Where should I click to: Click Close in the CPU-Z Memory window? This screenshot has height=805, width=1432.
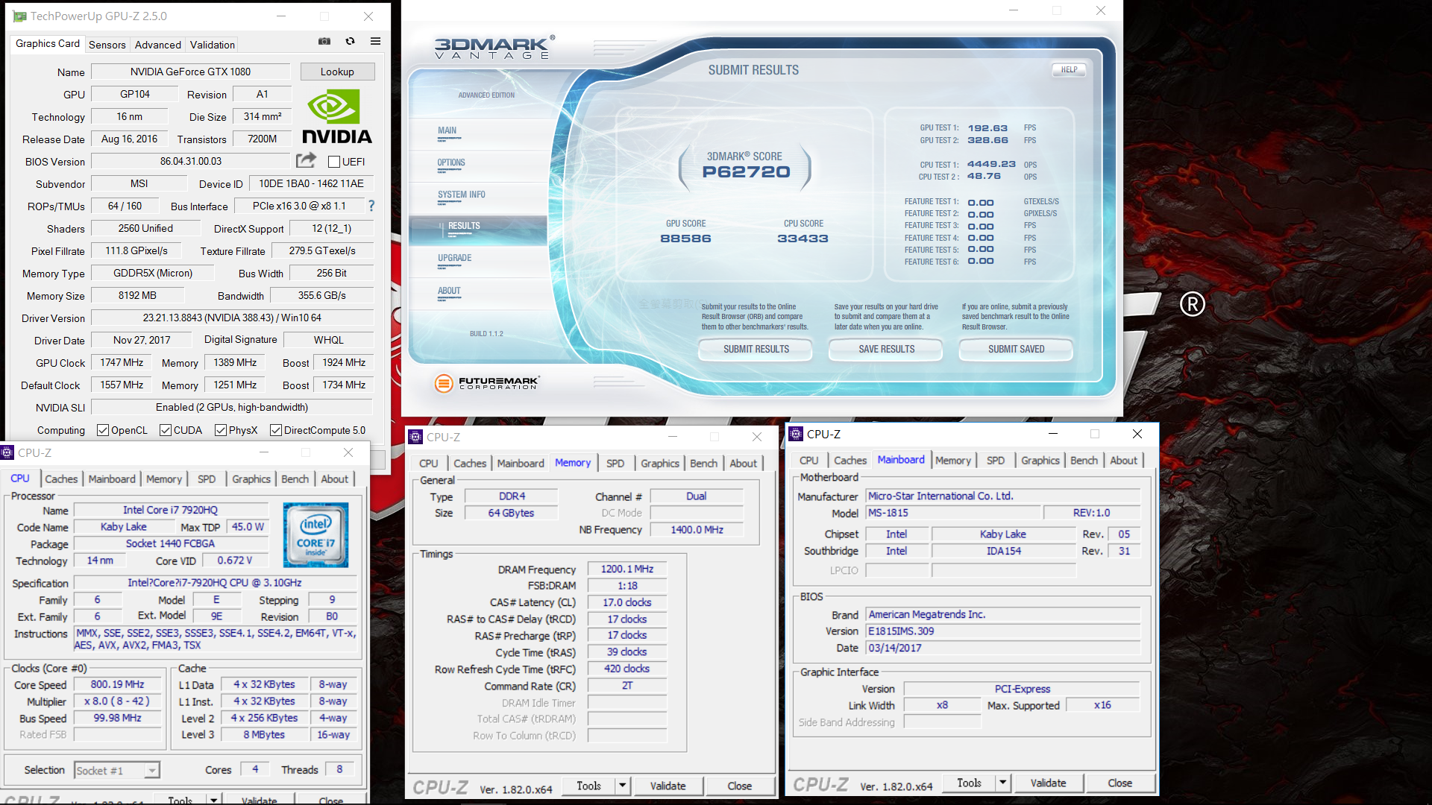click(739, 786)
